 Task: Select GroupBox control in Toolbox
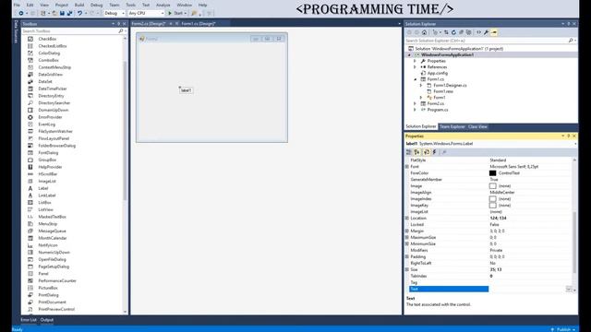(x=47, y=160)
